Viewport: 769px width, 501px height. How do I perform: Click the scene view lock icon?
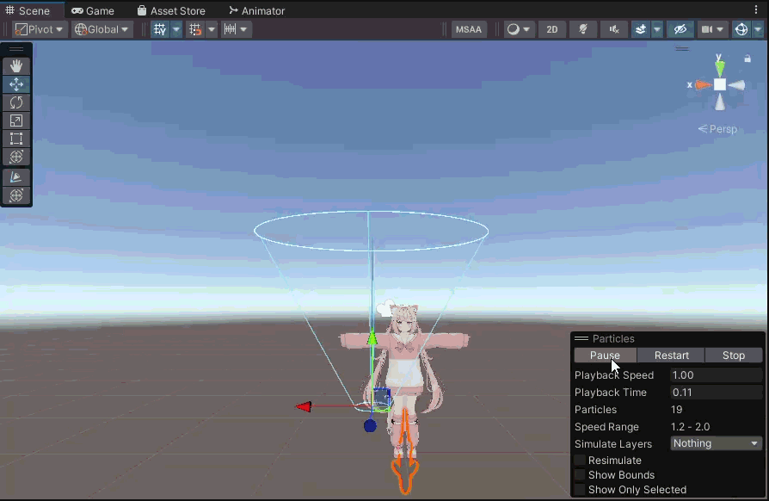747,59
